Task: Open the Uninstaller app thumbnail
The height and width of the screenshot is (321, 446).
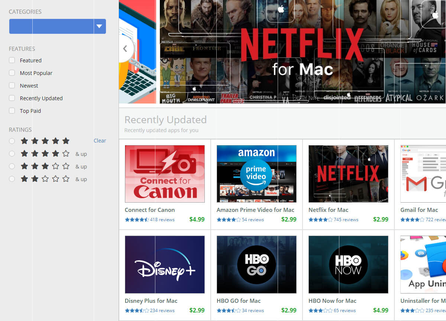Action: click(x=423, y=265)
